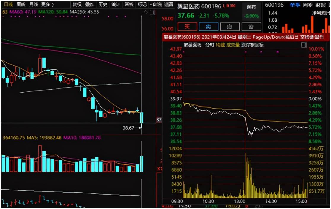Screen dimensions: 331x209
Task: Switch to the 月线 monthly chart tab
Action: (34, 4)
